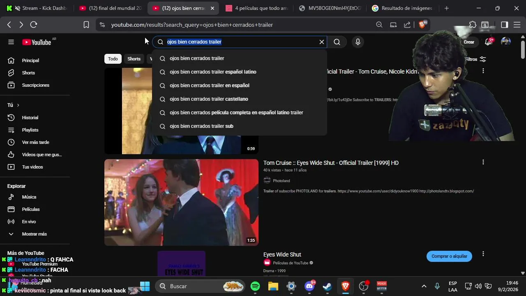Open the browser extensions puzzle icon

tap(473, 25)
